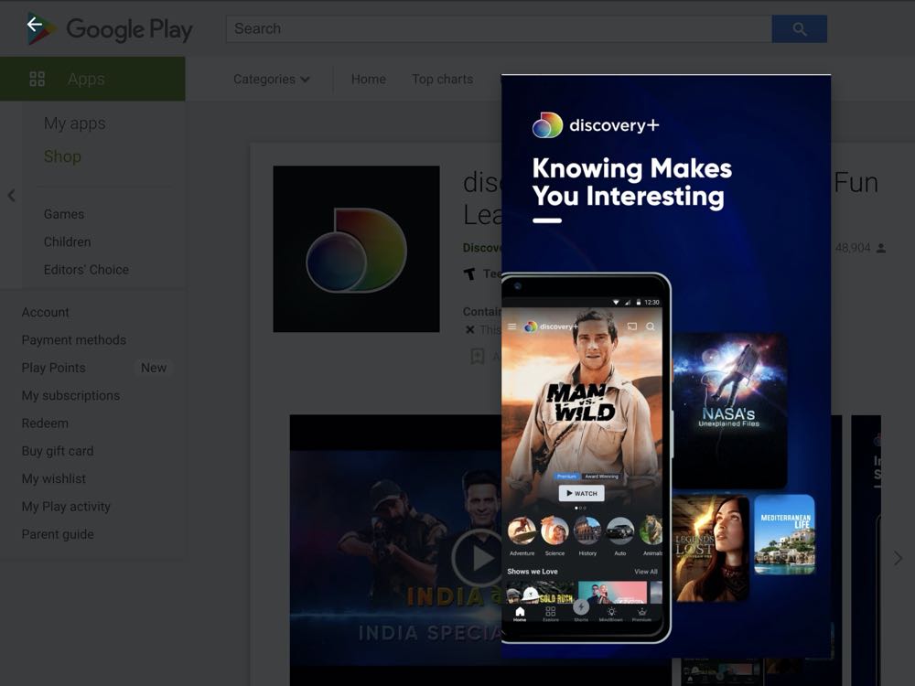Click Buy gift card link
Screen dimensions: 915x686
pyautogui.click(x=57, y=451)
